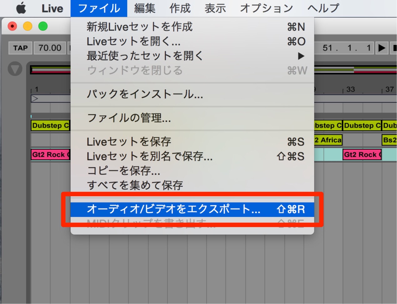The height and width of the screenshot is (304, 397).
Task: Select the Dubstep clip at bar 33
Action: 362,125
